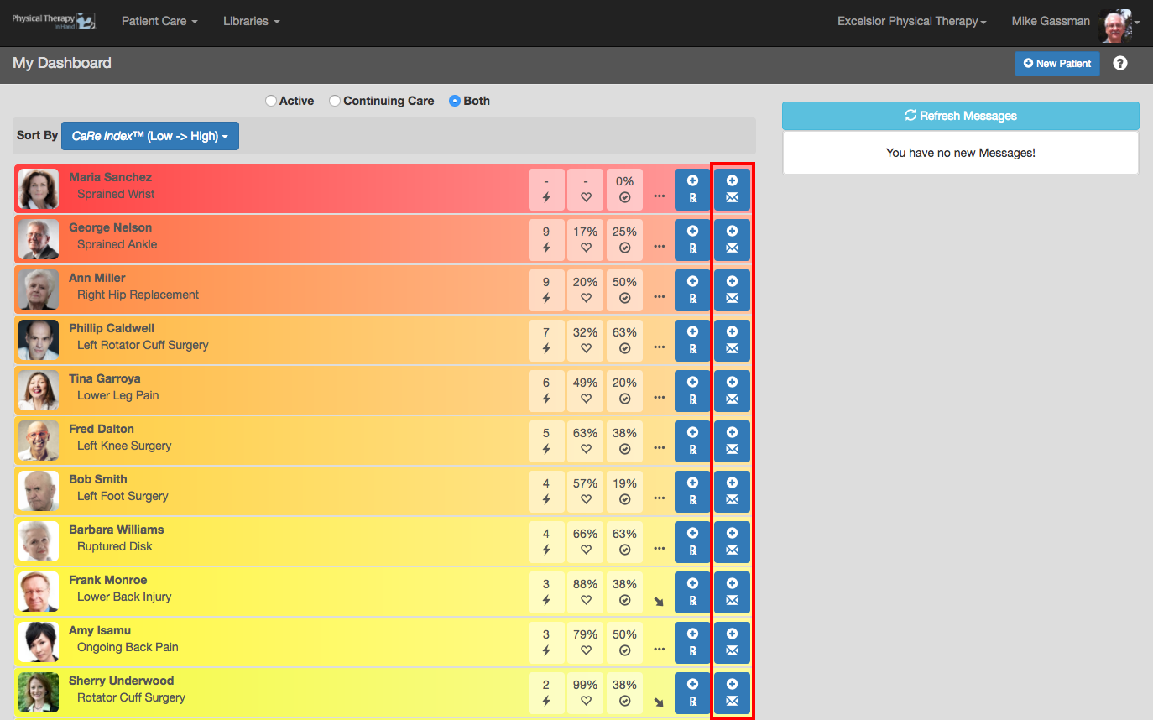This screenshot has height=720, width=1153.
Task: Open new message for Maria Sanchez
Action: click(x=732, y=189)
